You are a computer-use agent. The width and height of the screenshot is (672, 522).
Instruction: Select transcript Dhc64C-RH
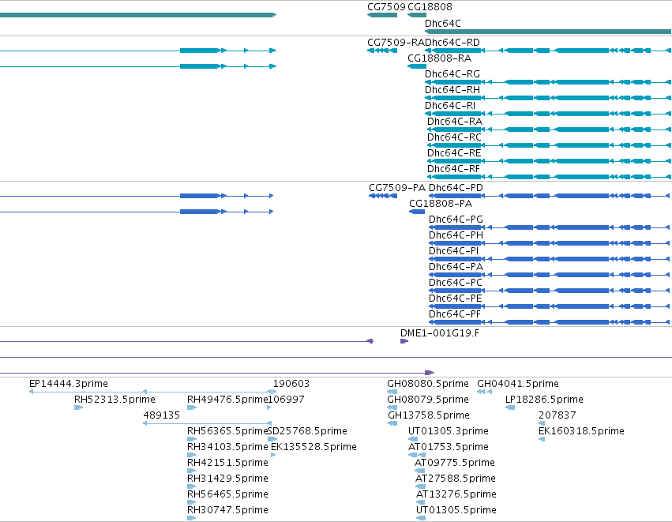click(x=452, y=90)
